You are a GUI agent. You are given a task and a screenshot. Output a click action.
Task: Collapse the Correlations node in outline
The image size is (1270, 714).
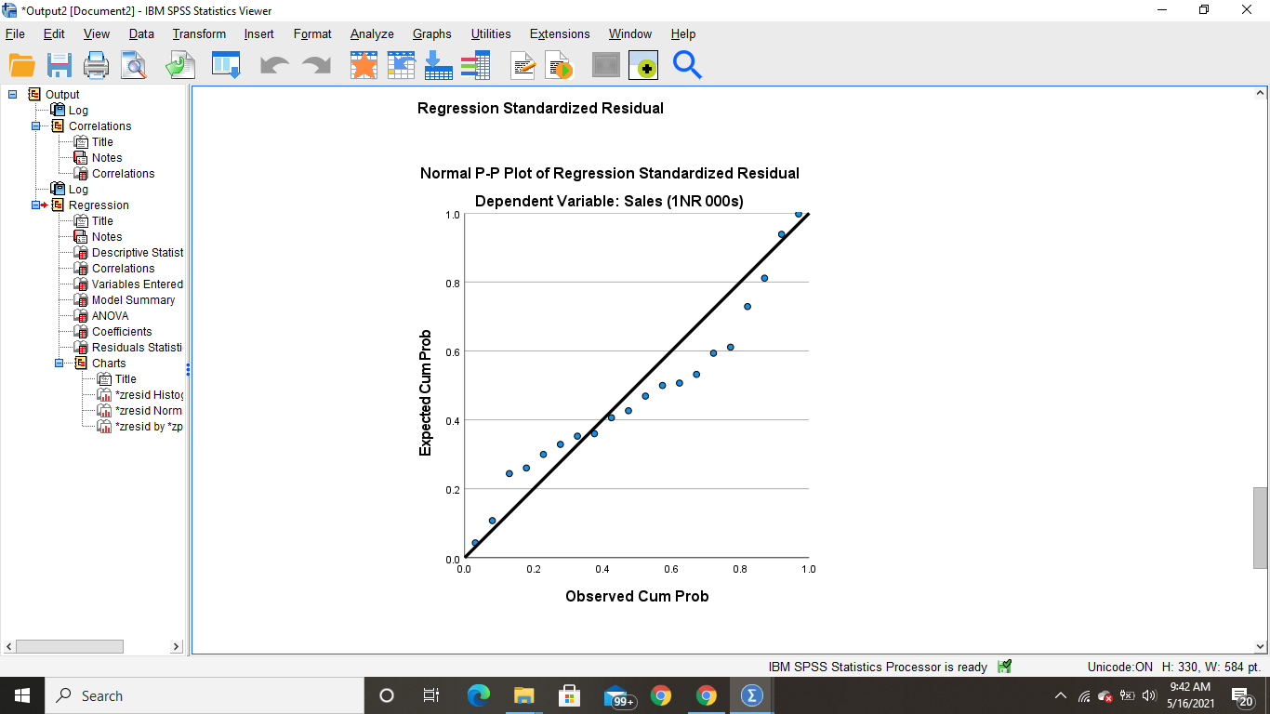click(36, 126)
